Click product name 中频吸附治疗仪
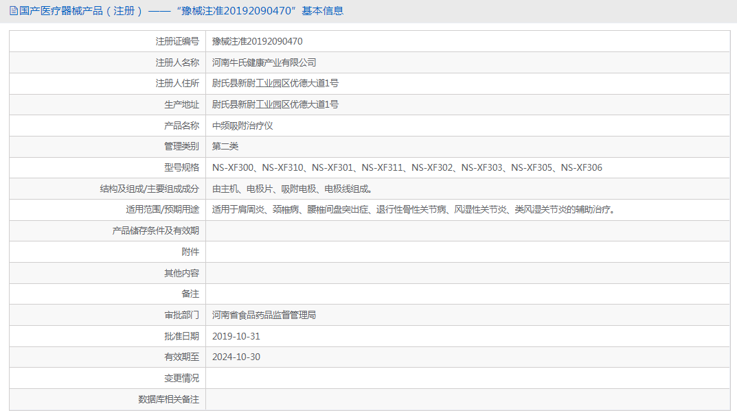 [242, 126]
